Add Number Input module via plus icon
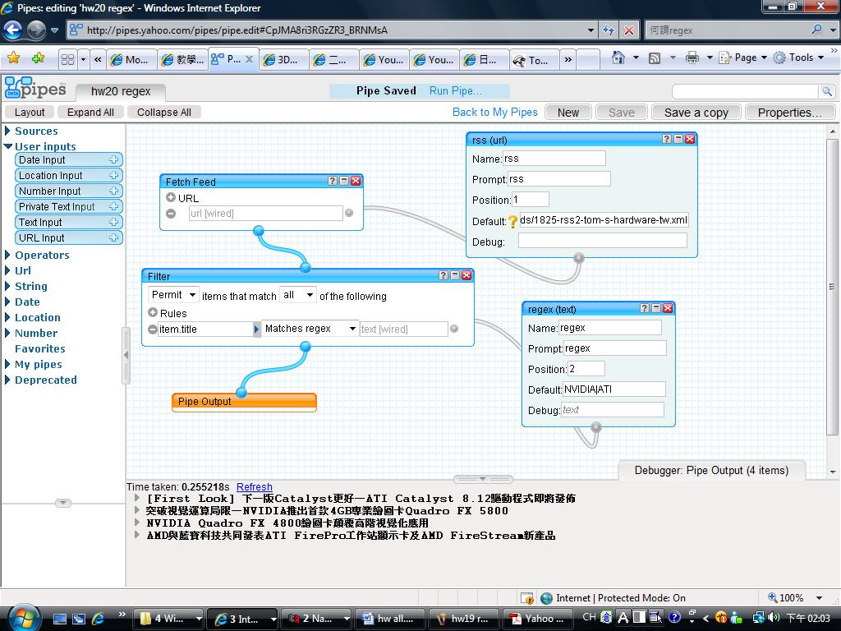 pyautogui.click(x=113, y=191)
